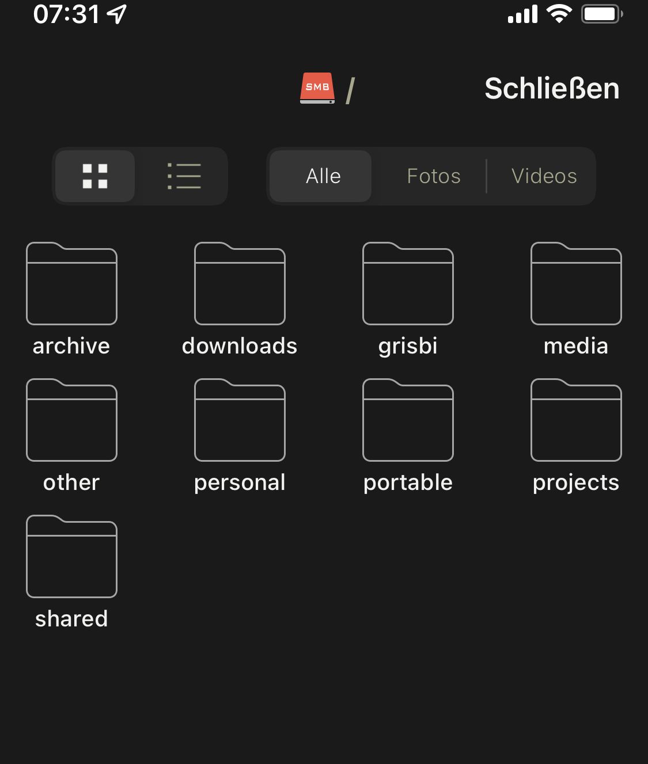Open the portable folder icon
The height and width of the screenshot is (764, 648).
click(x=408, y=420)
